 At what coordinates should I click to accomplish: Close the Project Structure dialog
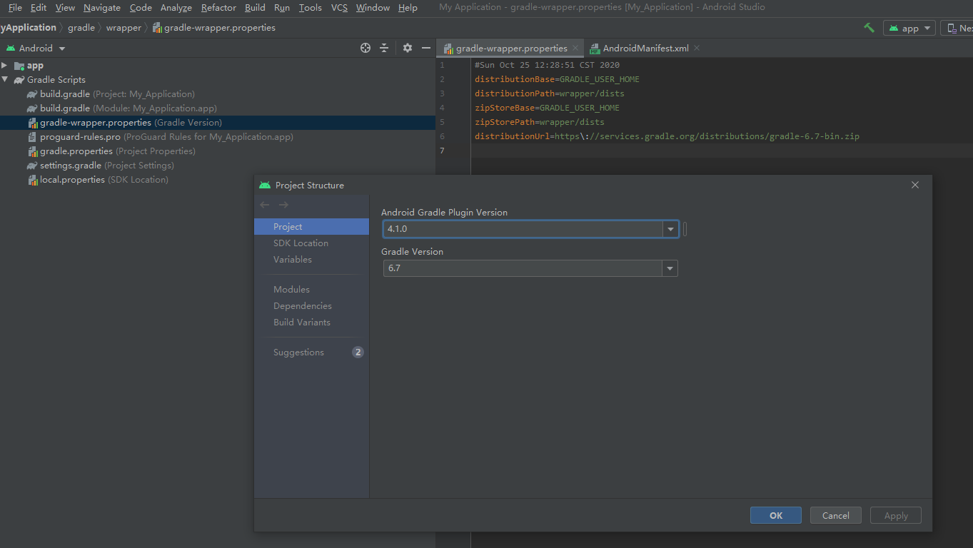pos(915,185)
